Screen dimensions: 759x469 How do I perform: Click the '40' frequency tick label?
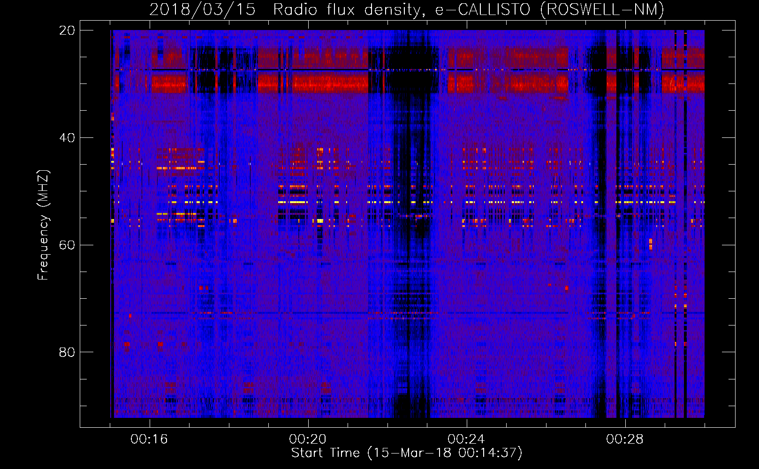[67, 138]
